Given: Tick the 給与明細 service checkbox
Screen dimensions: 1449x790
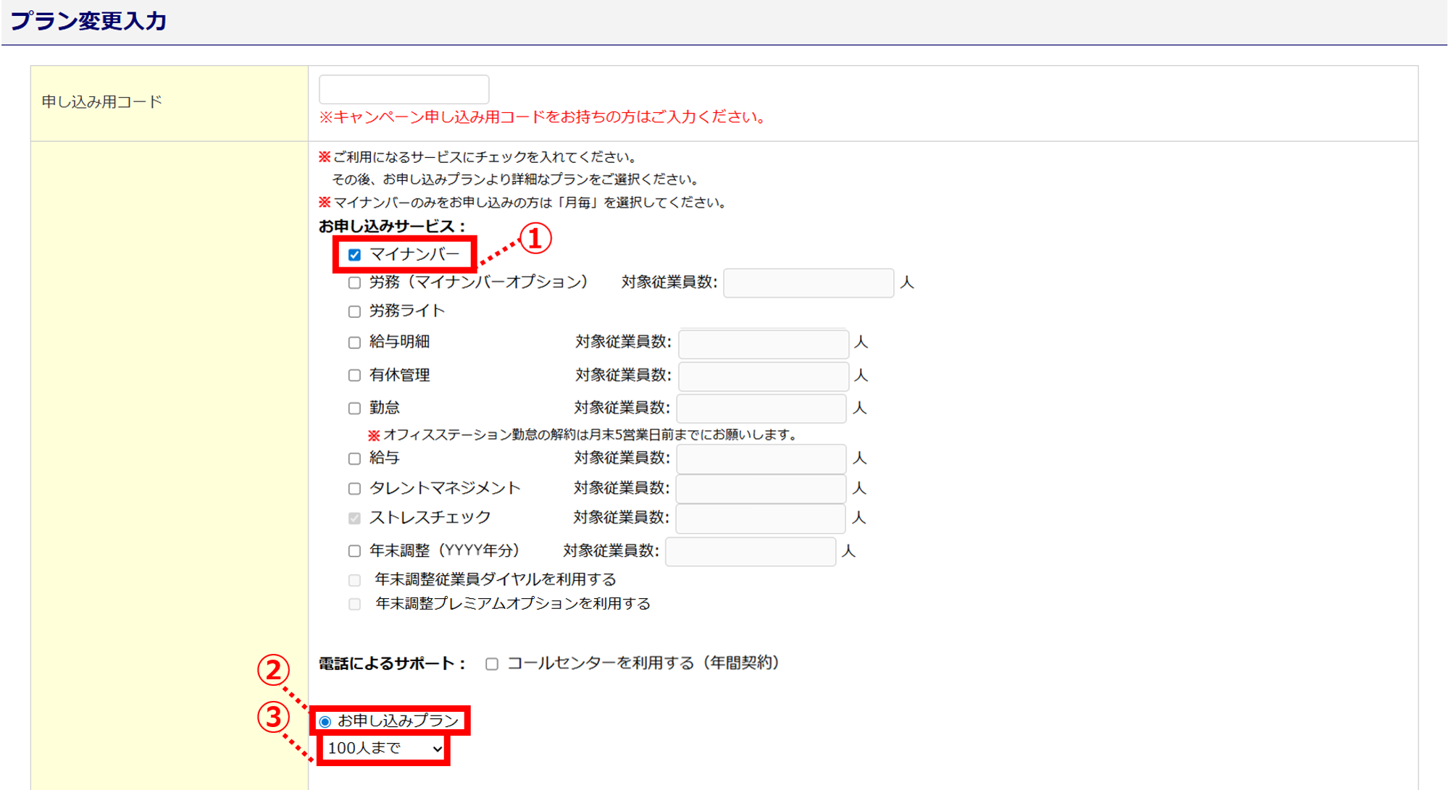Looking at the screenshot, I should pos(354,343).
